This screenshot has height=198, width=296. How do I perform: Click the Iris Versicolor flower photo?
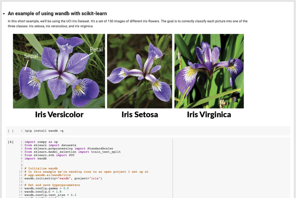coord(59,71)
